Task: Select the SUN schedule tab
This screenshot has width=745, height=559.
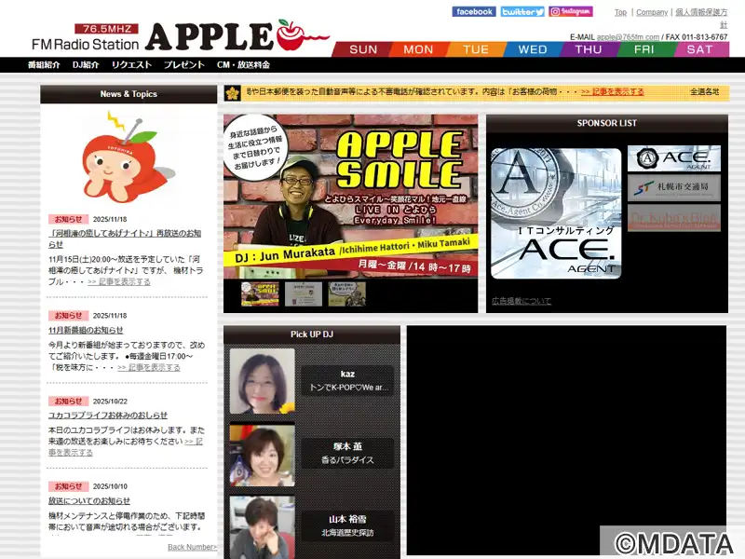Action: 363,49
